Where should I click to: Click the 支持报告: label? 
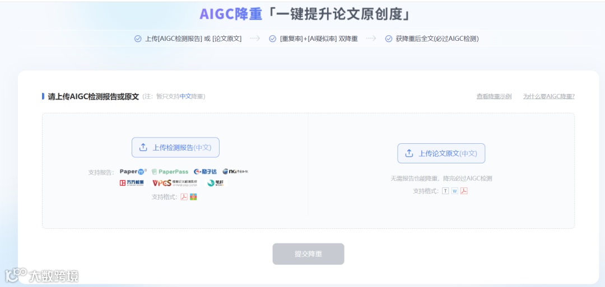[x=101, y=172]
